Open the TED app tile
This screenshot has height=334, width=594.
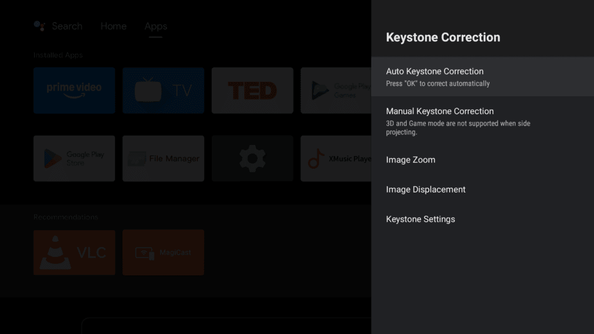[252, 90]
